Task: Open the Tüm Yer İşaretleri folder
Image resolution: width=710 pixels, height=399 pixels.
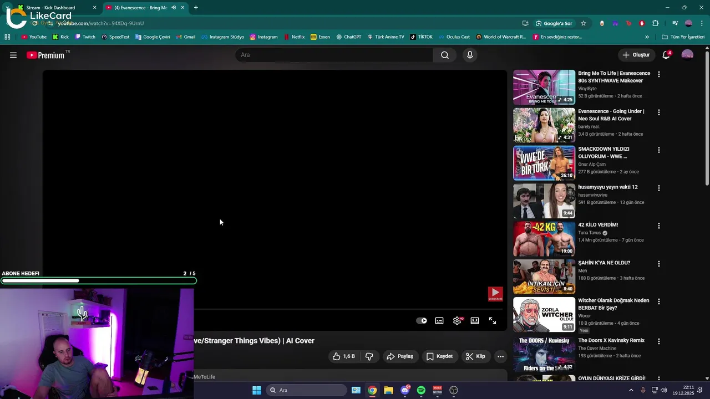Action: (x=683, y=37)
